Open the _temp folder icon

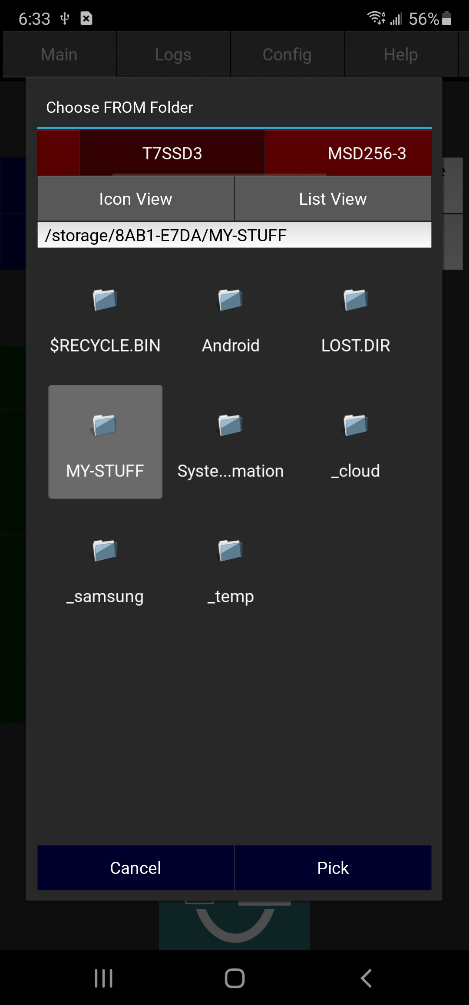[230, 551]
